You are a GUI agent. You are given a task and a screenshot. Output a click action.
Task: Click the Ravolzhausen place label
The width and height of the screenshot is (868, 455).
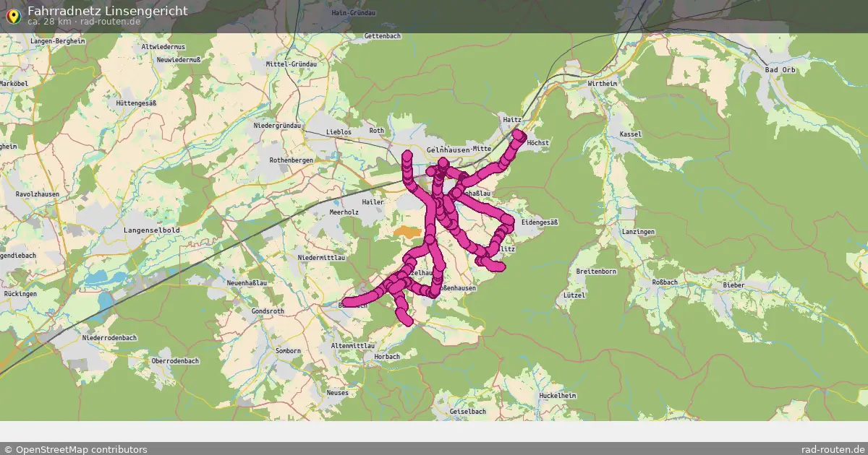coord(38,194)
